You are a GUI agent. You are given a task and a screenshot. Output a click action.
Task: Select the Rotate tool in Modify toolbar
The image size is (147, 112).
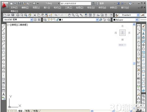tap(143, 49)
